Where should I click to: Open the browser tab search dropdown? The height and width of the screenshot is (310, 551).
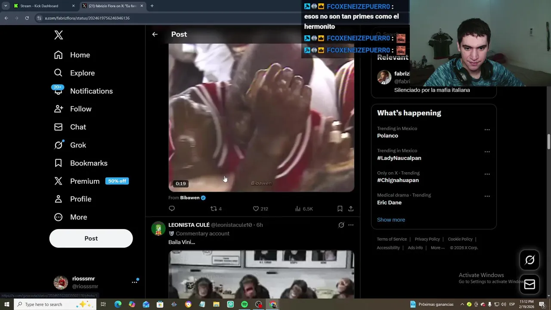click(6, 6)
